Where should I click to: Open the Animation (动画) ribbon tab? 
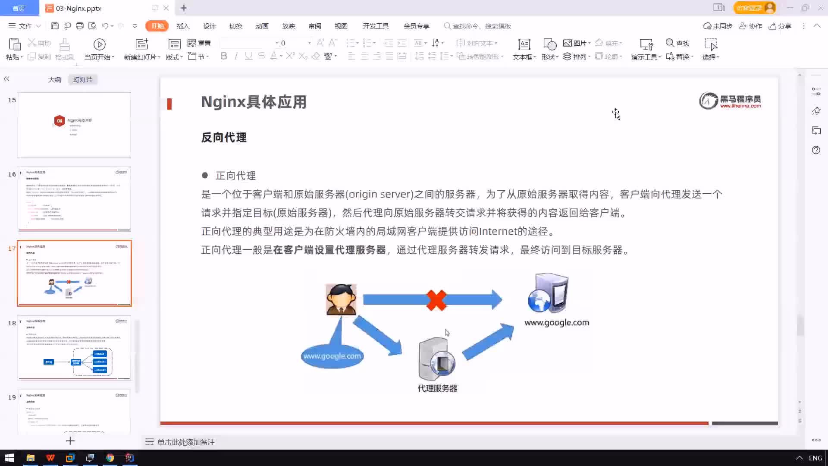click(262, 26)
